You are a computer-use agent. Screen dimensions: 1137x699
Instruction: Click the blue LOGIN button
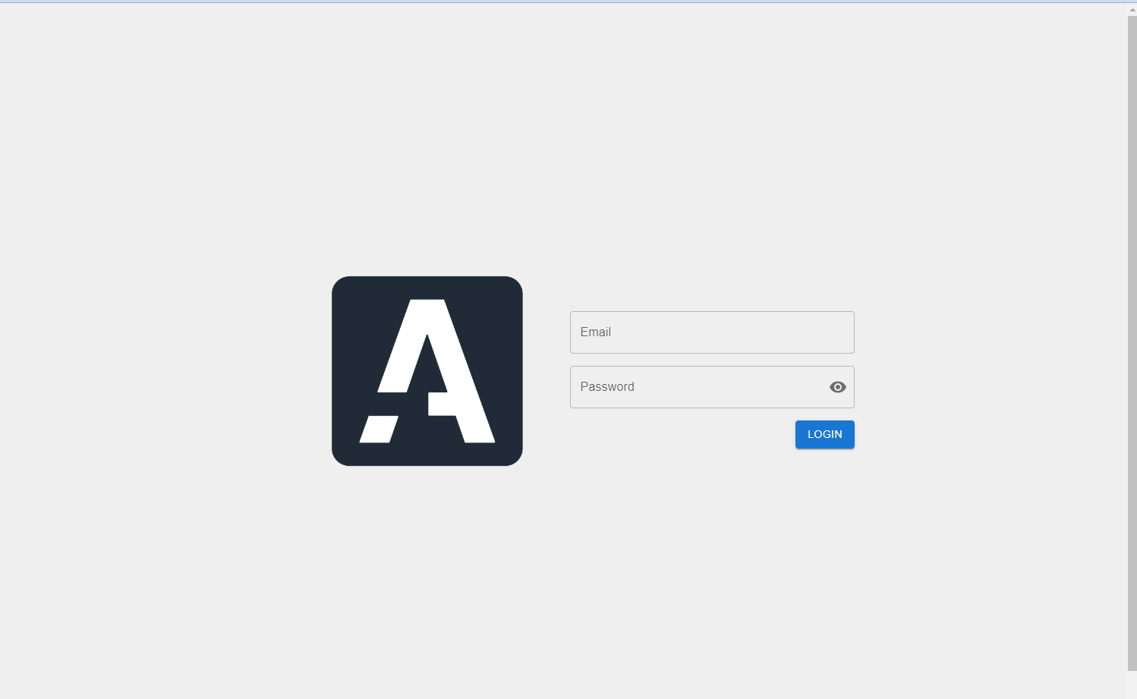[x=825, y=435]
